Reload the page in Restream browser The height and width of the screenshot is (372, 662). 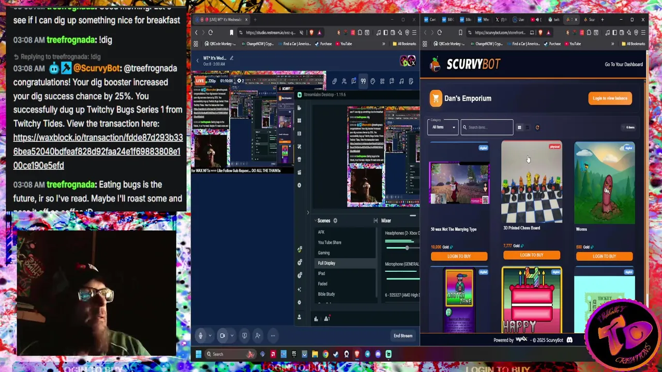pos(210,33)
